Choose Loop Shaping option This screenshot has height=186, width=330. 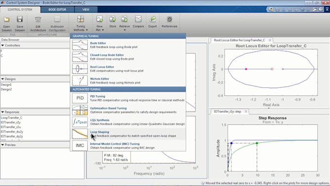click(x=128, y=134)
